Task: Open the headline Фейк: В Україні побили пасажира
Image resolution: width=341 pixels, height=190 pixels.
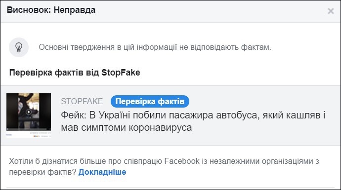Action: tap(193, 121)
